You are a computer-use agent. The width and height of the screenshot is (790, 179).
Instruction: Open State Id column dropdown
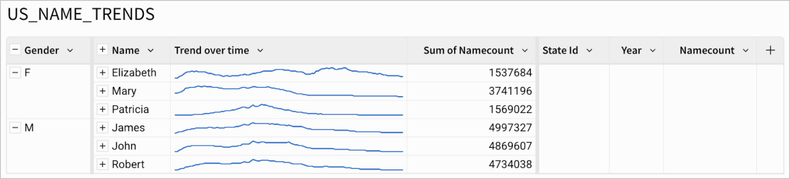589,50
